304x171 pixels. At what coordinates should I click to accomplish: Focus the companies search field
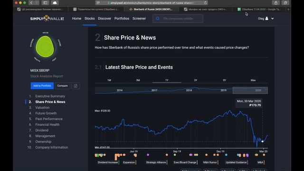[x=178, y=19]
